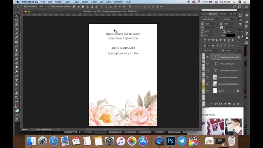Viewport: 263px width, 148px height.
Task: Open the English UK language dropdown
Action: 211,50
